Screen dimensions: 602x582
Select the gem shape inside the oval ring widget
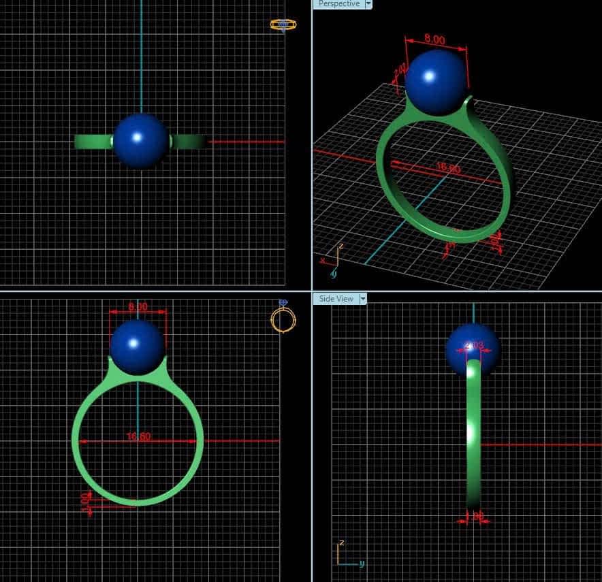[281, 25]
